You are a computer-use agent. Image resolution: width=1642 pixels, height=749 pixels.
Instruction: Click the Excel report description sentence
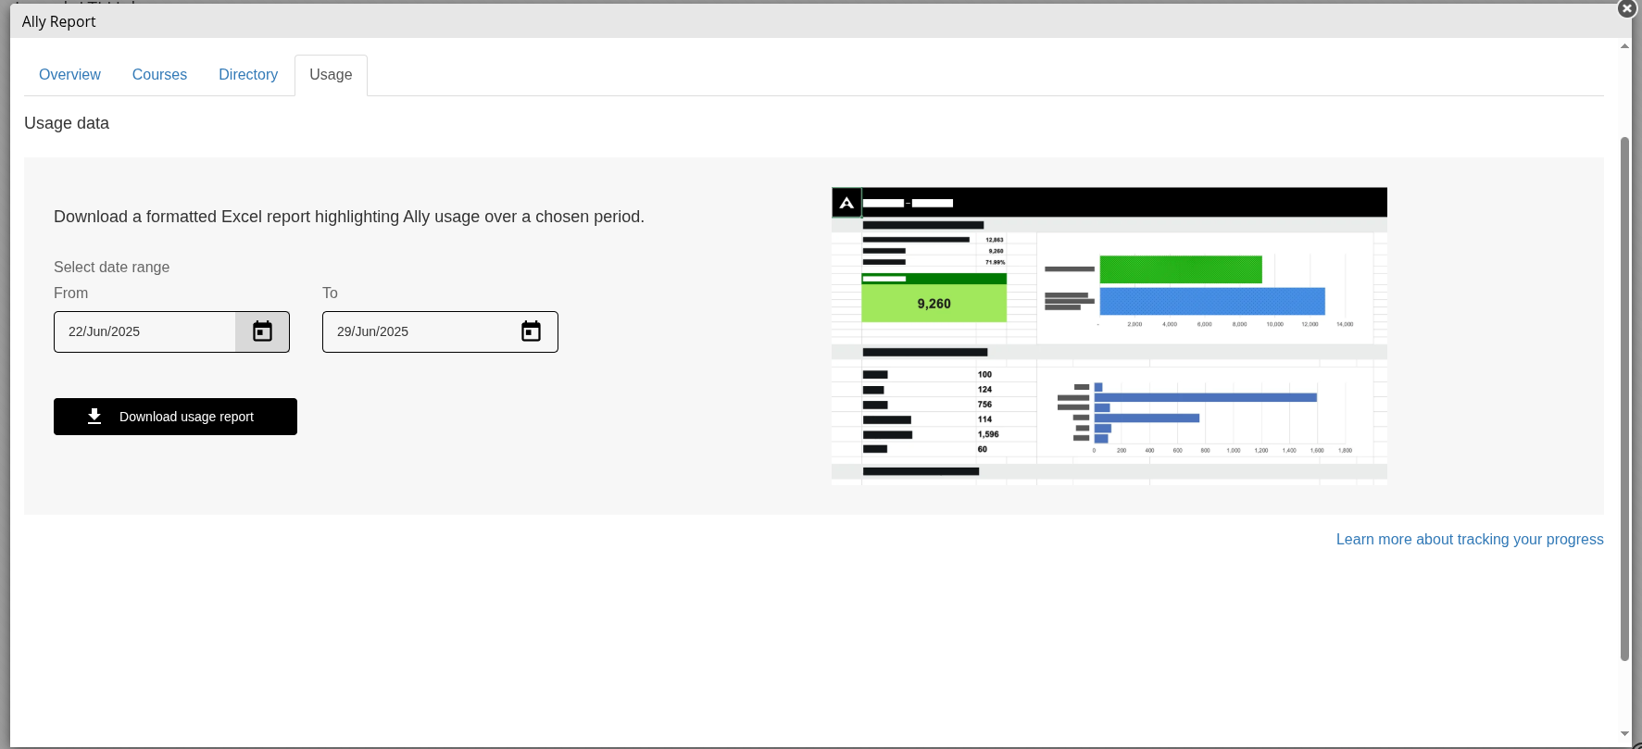coord(349,217)
